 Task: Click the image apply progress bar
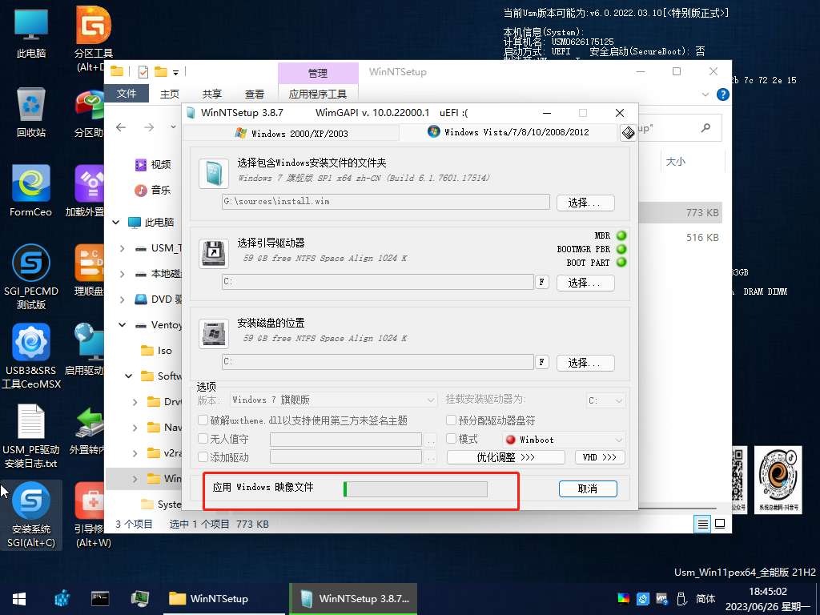click(416, 489)
